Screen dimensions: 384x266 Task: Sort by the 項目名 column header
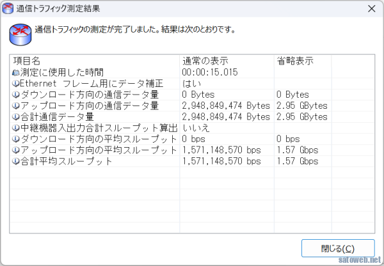point(95,61)
